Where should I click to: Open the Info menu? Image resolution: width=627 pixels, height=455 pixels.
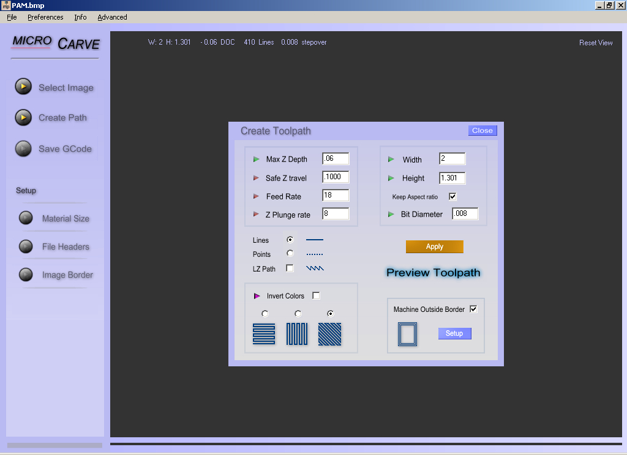80,17
